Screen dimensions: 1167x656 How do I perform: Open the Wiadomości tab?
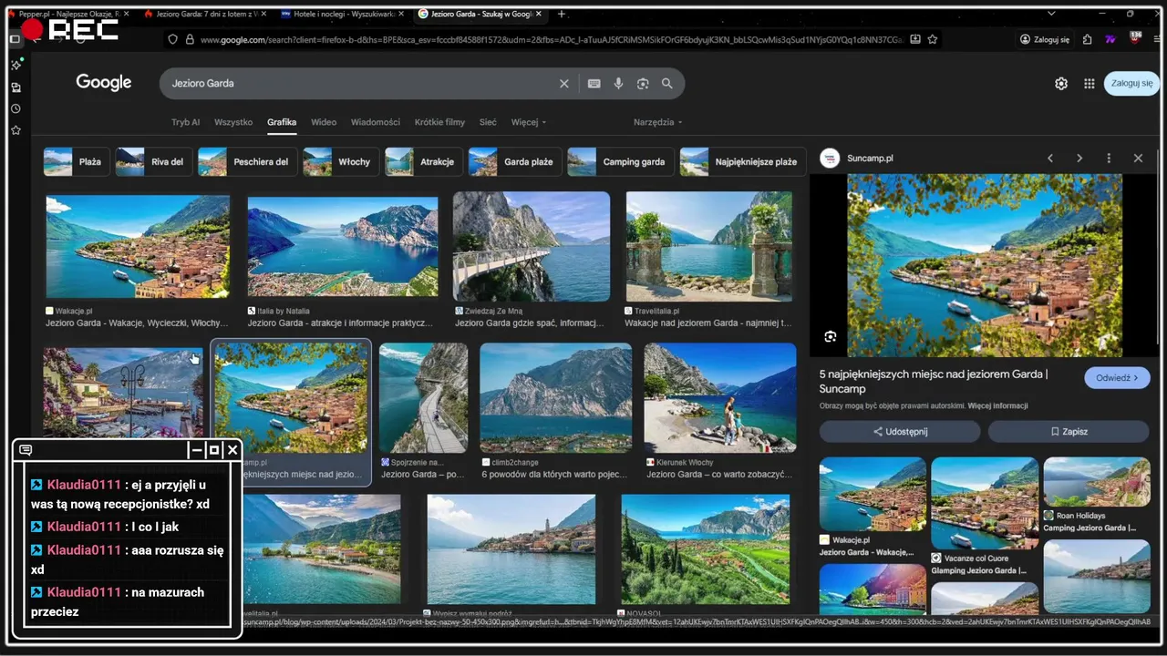(376, 122)
